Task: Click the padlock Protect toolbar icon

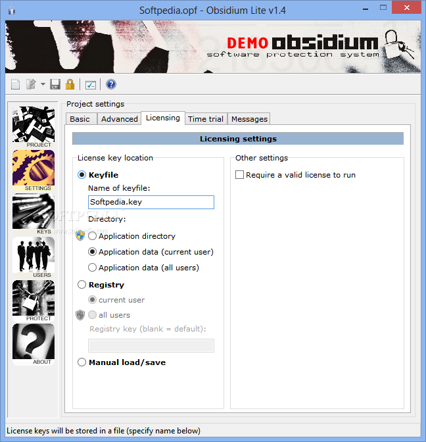Action: 70,84
